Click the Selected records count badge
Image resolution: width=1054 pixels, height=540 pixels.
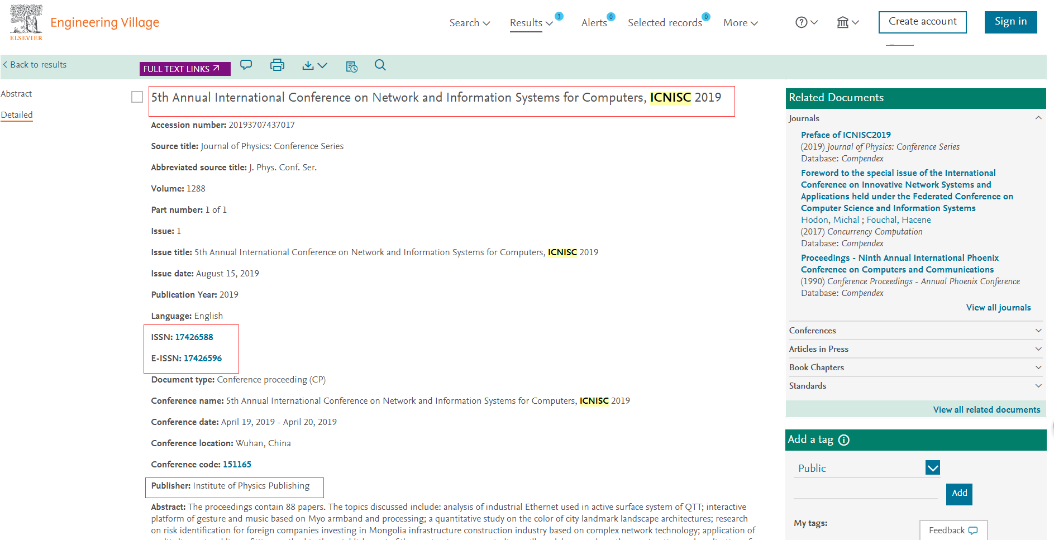[706, 17]
